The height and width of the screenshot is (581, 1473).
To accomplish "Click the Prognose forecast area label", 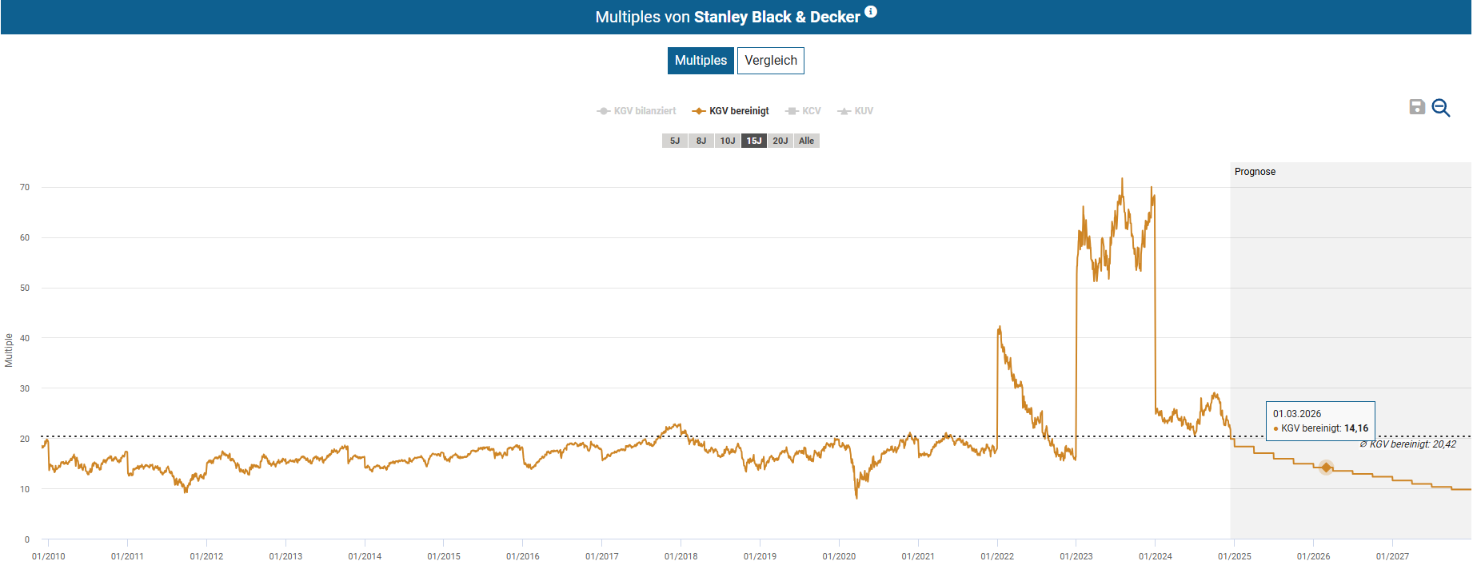I will point(1255,172).
